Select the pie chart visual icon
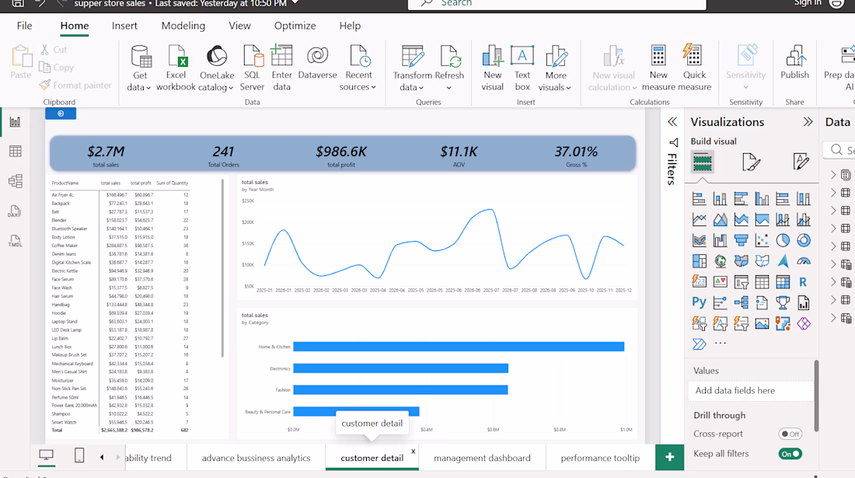This screenshot has width=855, height=478. (x=783, y=240)
